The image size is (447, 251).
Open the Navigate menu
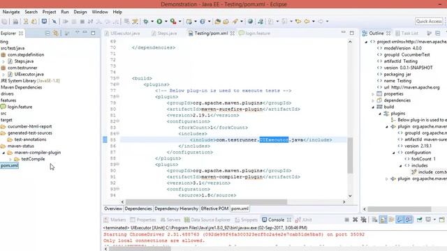11,12
